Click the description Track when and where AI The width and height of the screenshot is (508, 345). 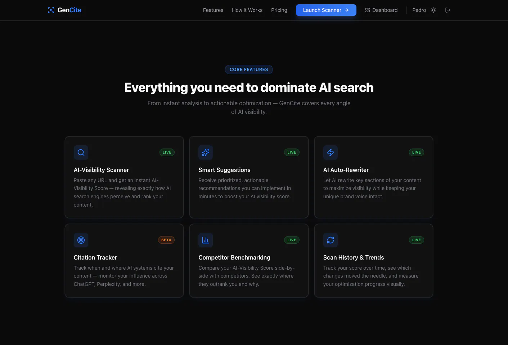124,276
